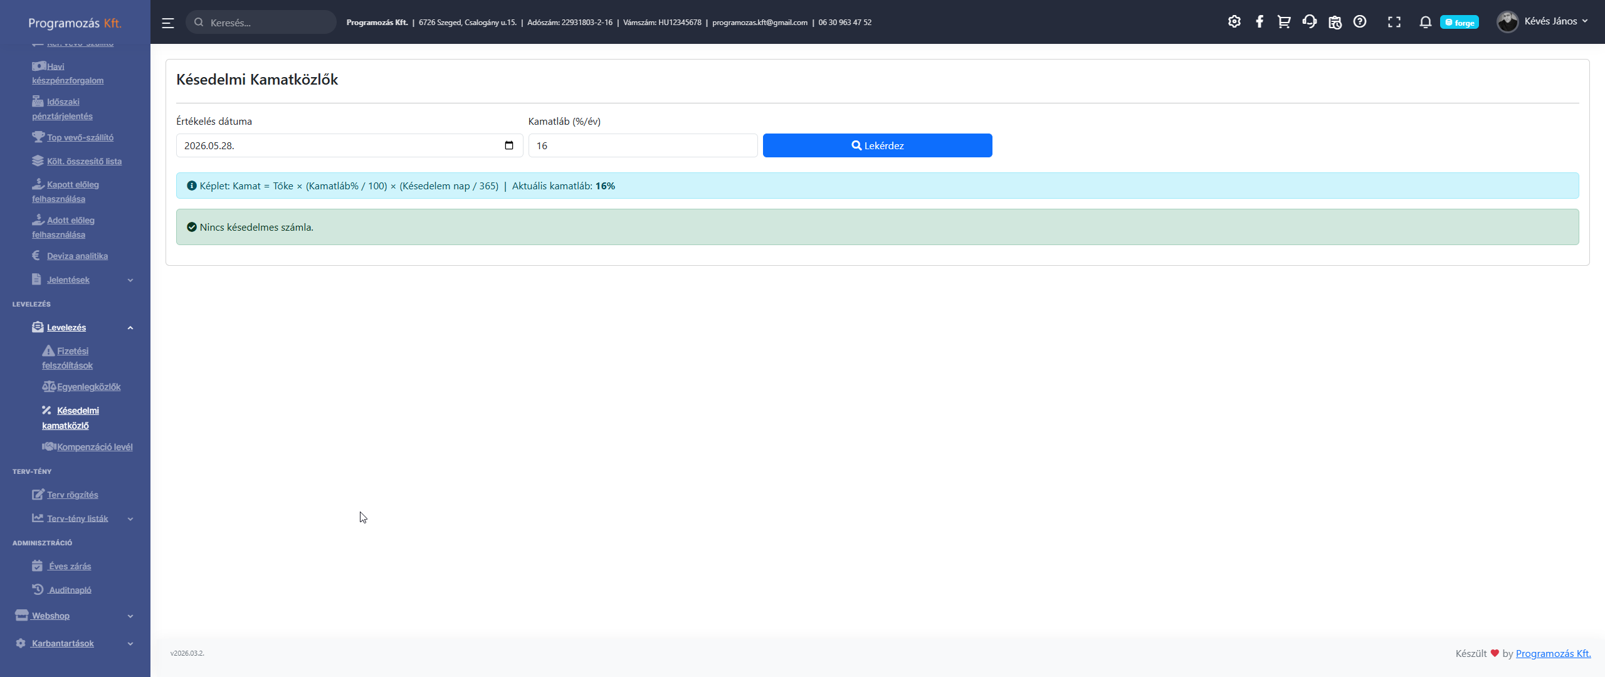The image size is (1605, 677).
Task: Expand the Jelentések menu
Action: (82, 280)
